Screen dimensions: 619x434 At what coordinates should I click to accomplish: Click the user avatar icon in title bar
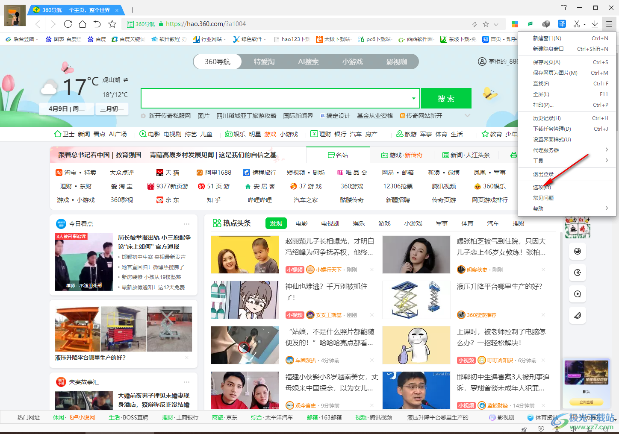15,15
